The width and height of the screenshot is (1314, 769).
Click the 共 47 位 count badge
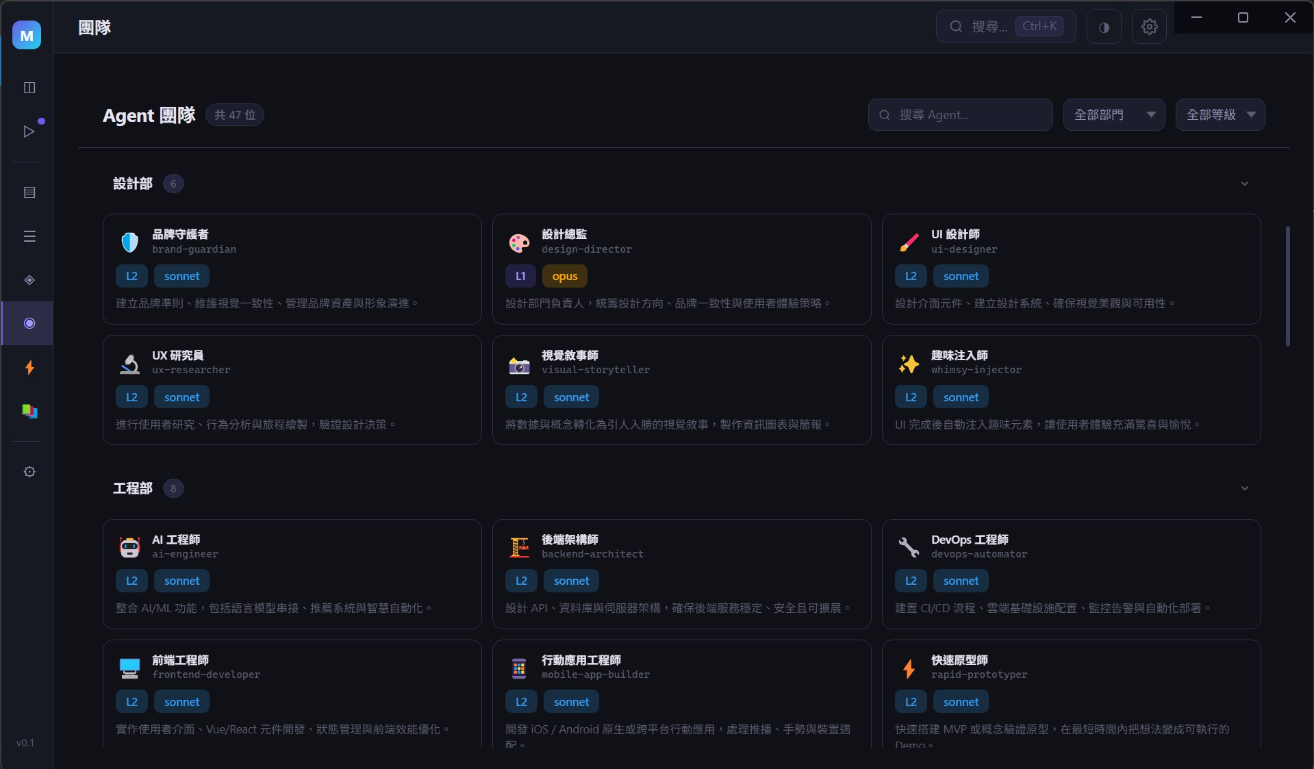click(x=235, y=115)
